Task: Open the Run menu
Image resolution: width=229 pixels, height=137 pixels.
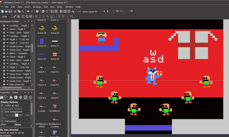Action: (52, 7)
